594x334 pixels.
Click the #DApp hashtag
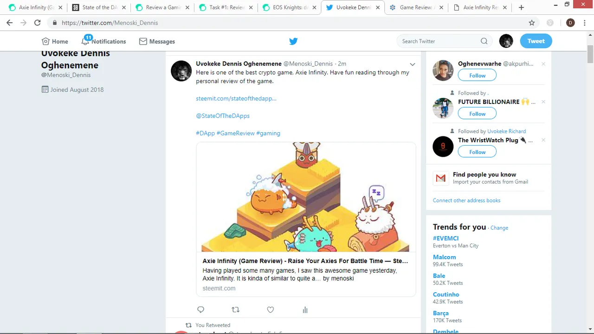[x=205, y=133]
